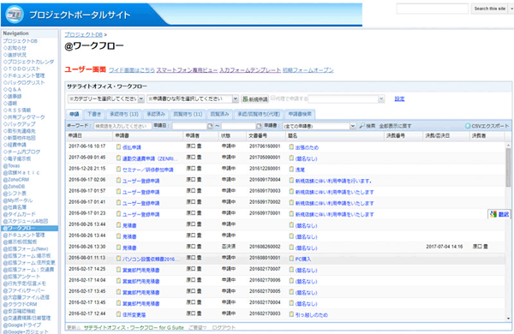Open the 通勤交通費申請 (ZENRI… form link

tap(149, 158)
